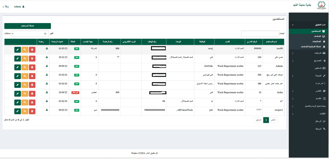Click key icon for u7 row
Viewport: 329px width, 159px height.
[25, 103]
